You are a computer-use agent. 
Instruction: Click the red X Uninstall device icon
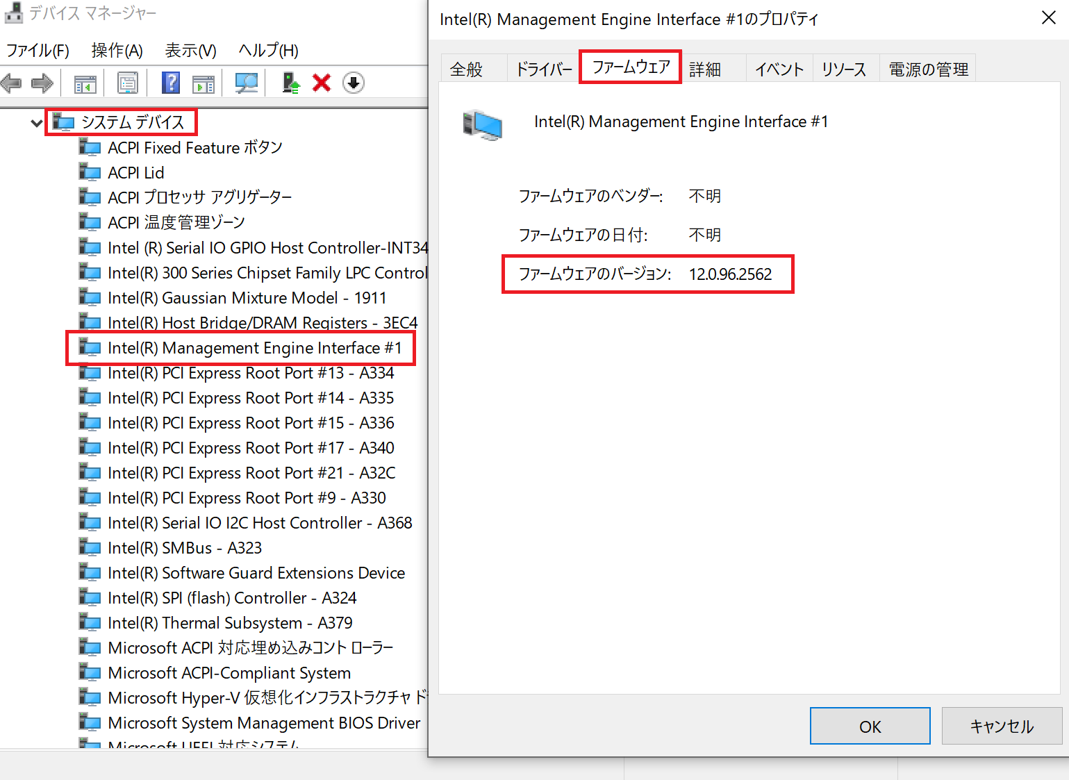(322, 83)
